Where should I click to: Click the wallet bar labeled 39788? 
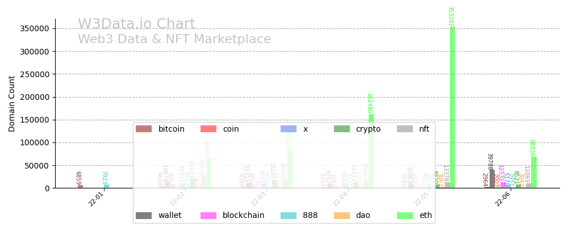click(x=492, y=179)
